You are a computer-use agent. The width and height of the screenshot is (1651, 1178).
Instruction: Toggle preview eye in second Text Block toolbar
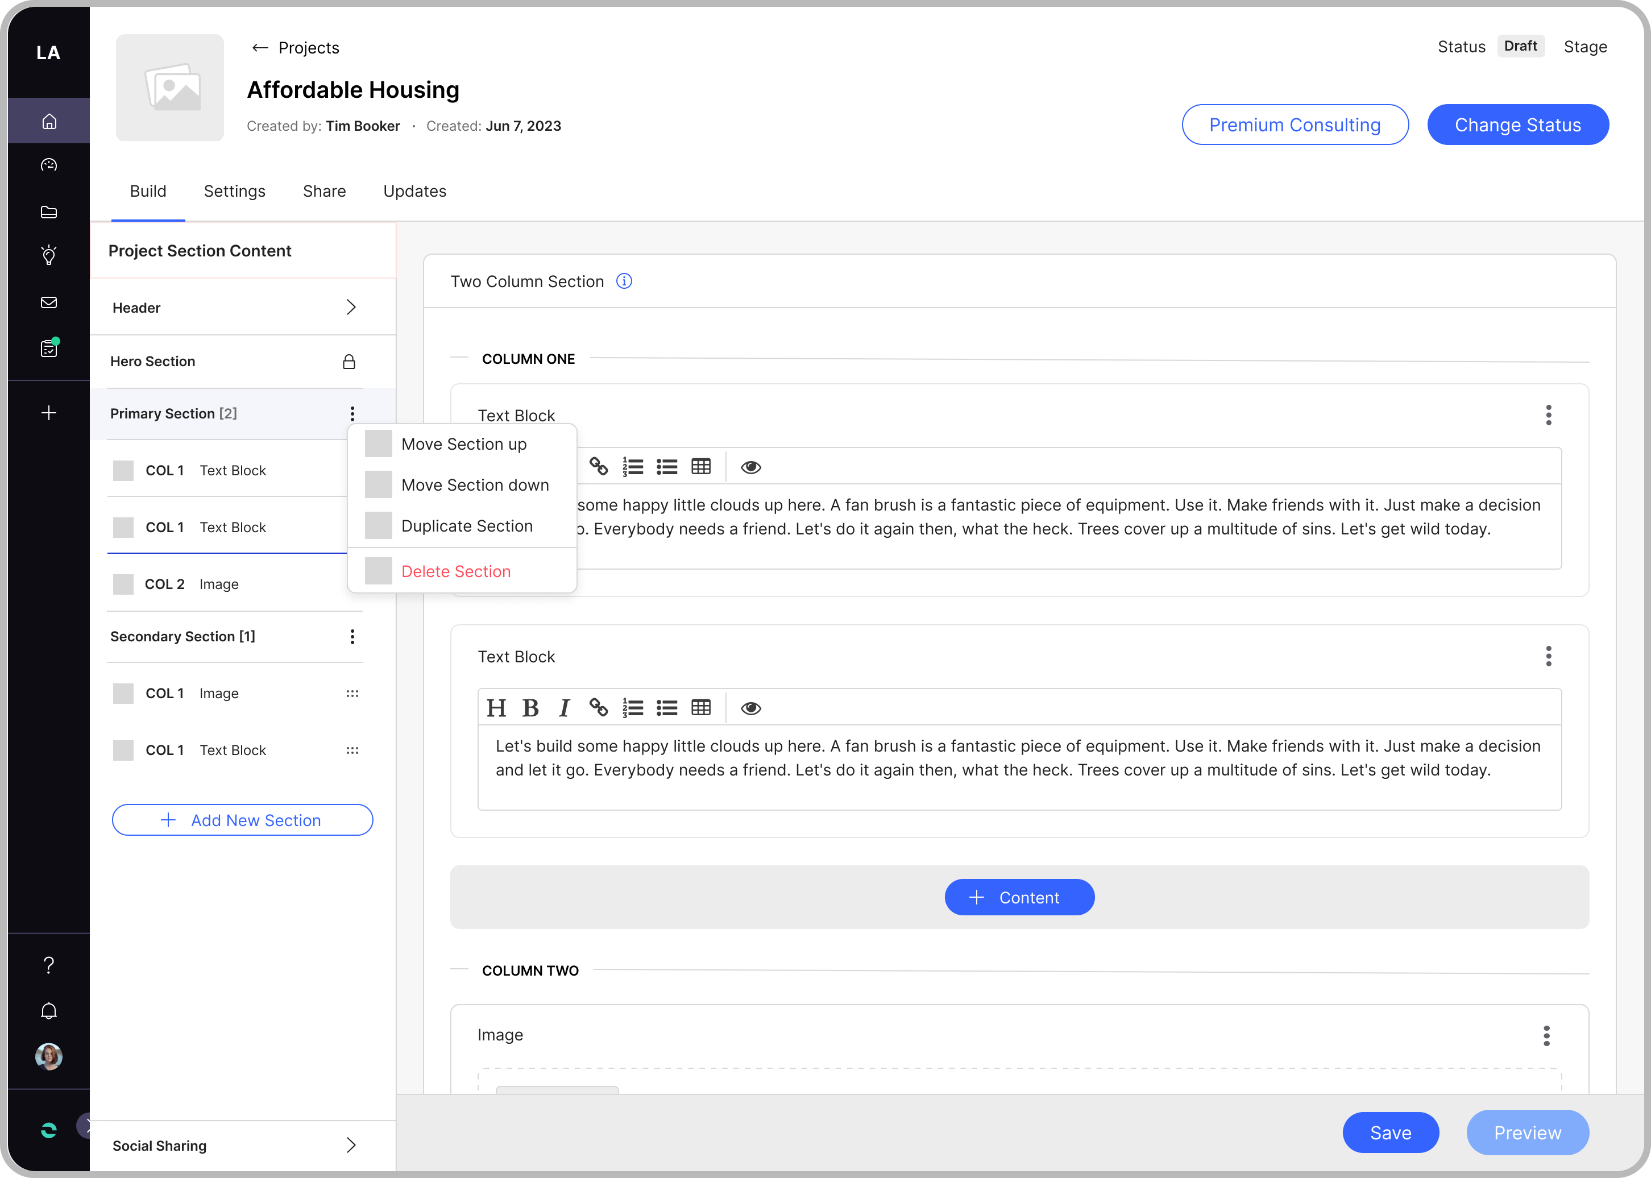(x=751, y=708)
